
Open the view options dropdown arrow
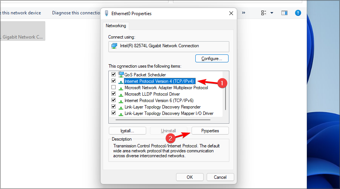point(272,13)
